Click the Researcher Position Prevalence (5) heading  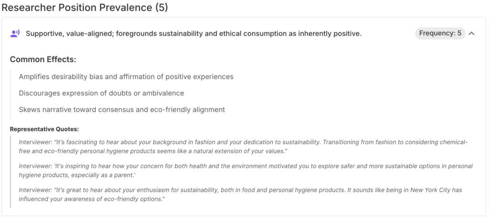(x=85, y=8)
